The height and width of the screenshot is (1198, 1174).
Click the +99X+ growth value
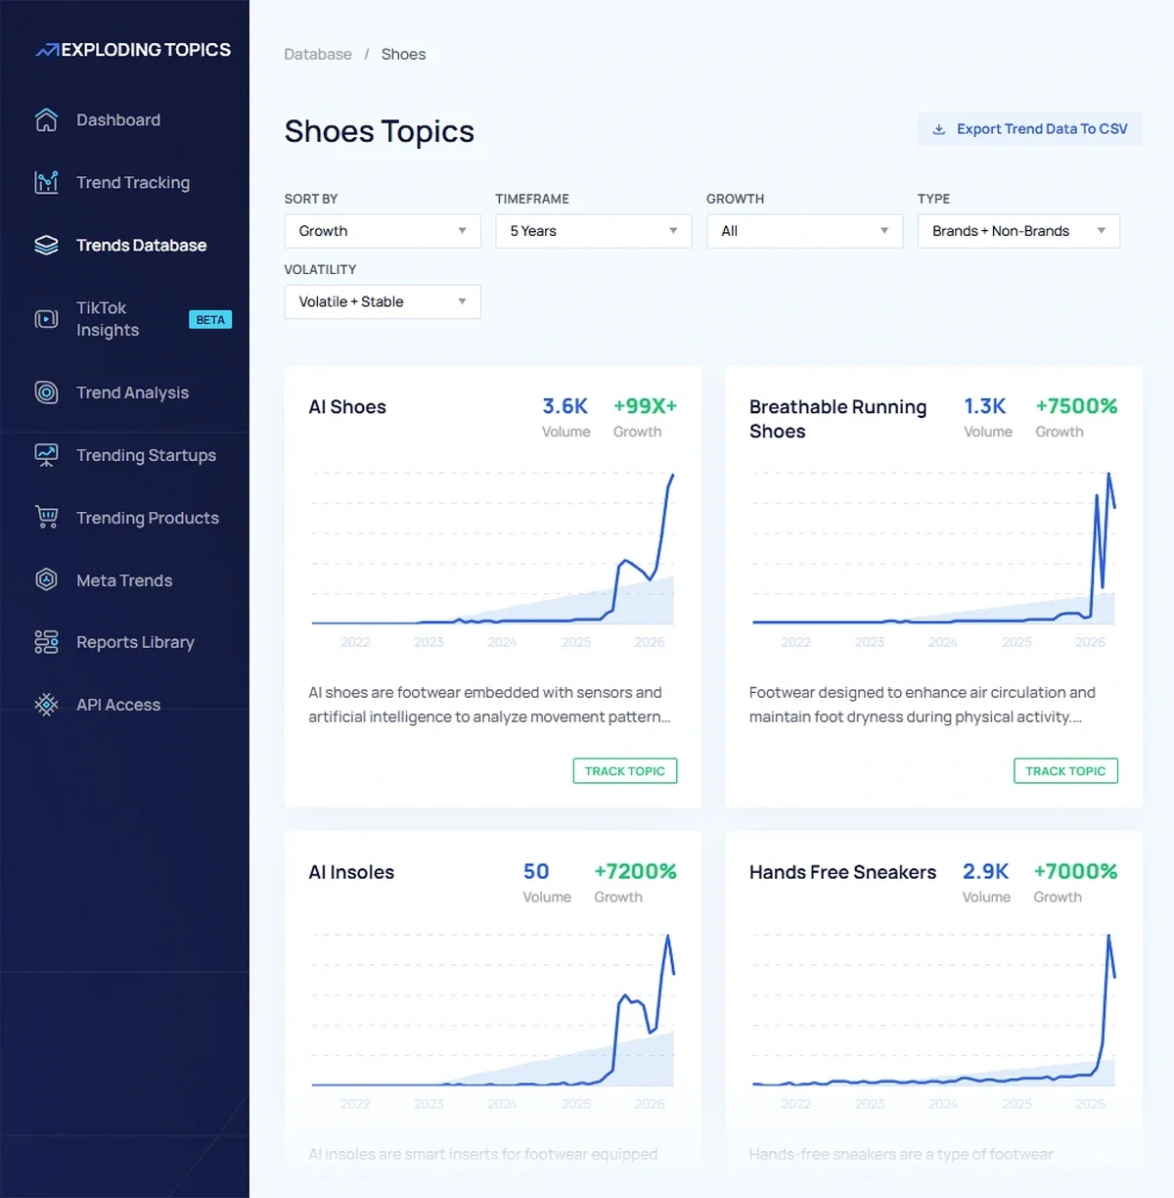[x=645, y=406]
